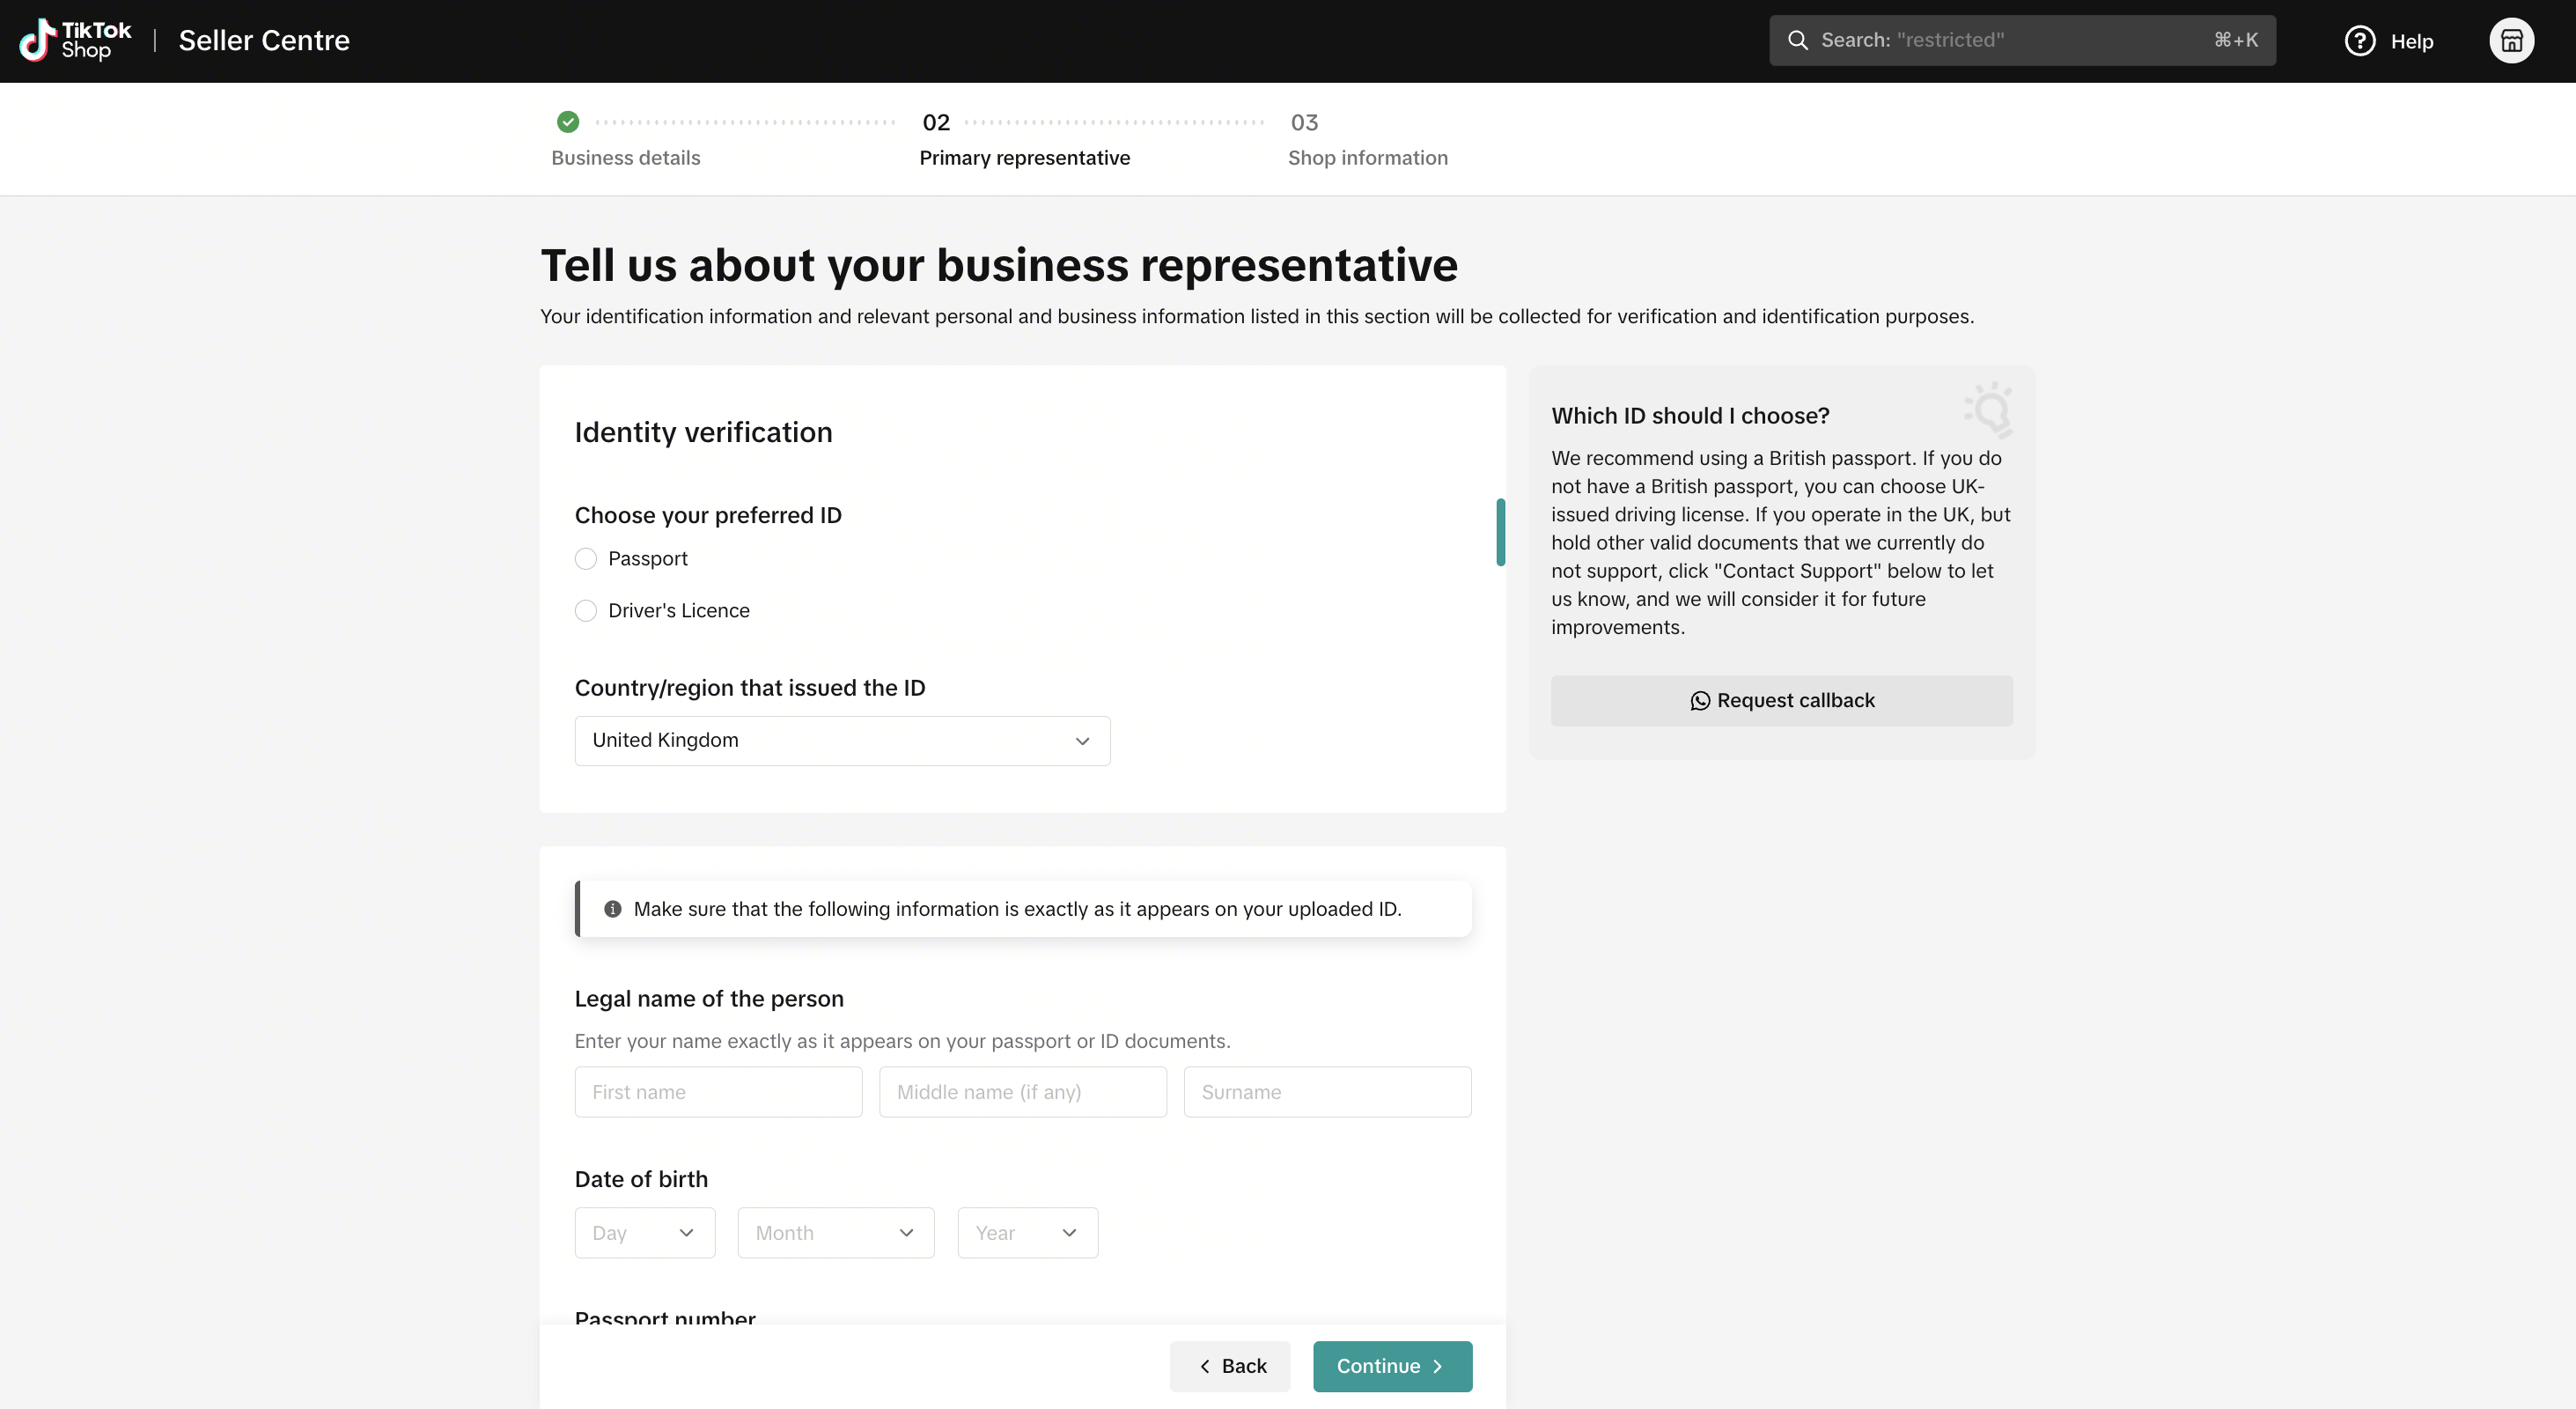Image resolution: width=2576 pixels, height=1409 pixels.
Task: Open the country/region issued ID dropdown
Action: 842,741
